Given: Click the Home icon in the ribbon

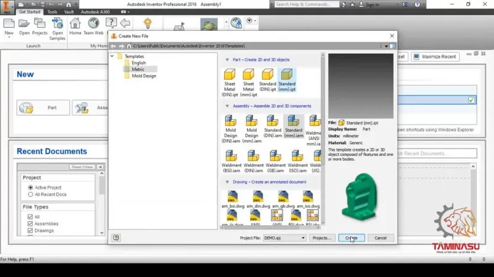Looking at the screenshot, I should pyautogui.click(x=75, y=27).
